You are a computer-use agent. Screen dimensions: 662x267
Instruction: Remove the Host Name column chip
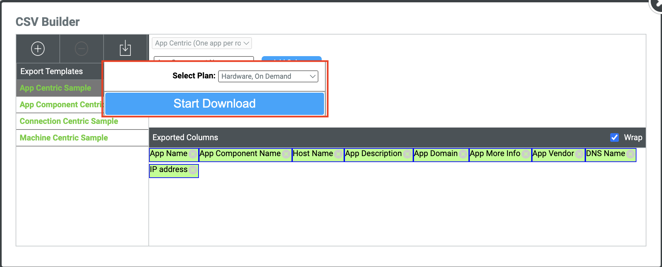338,154
